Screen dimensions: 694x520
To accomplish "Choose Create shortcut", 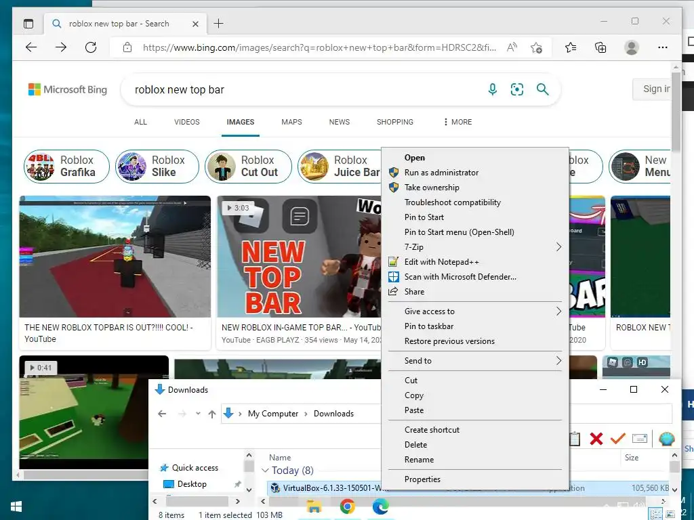I will click(475, 430).
